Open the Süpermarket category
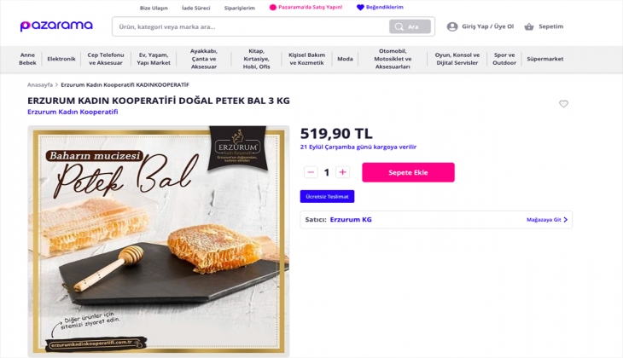Image resolution: width=623 pixels, height=358 pixels. pyautogui.click(x=545, y=59)
